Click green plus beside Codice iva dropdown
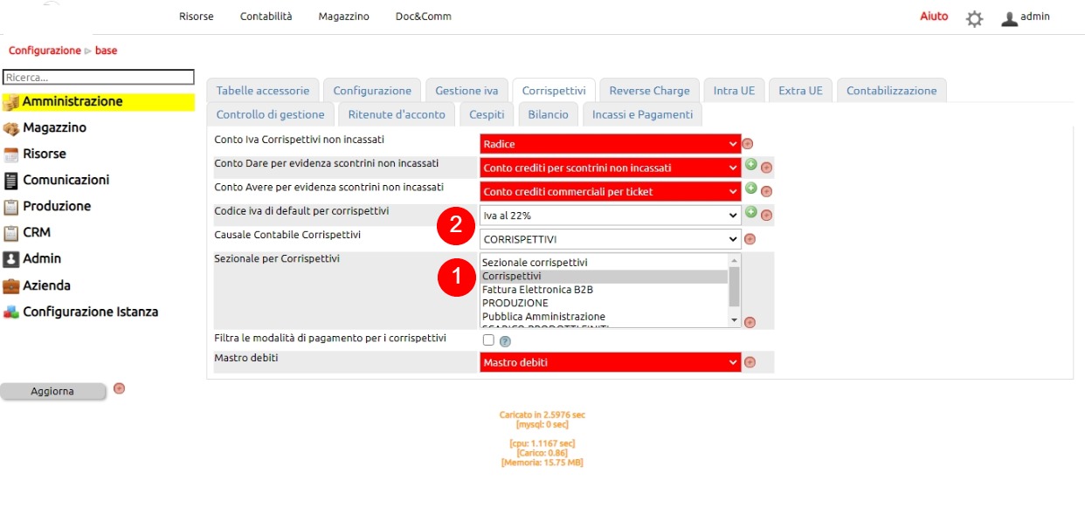Image resolution: width=1085 pixels, height=521 pixels. point(750,211)
